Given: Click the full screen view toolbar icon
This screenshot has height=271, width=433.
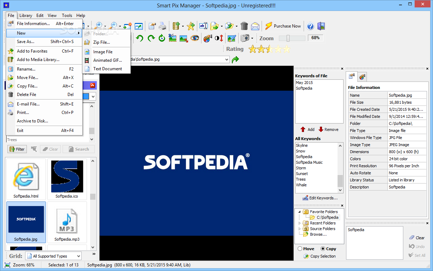Looking at the screenshot, I should (x=139, y=26).
